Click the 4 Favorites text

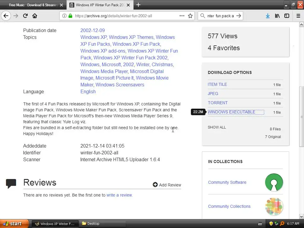(x=224, y=48)
